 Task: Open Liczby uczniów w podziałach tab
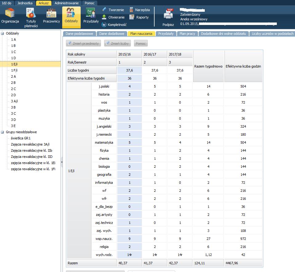click(x=272, y=34)
